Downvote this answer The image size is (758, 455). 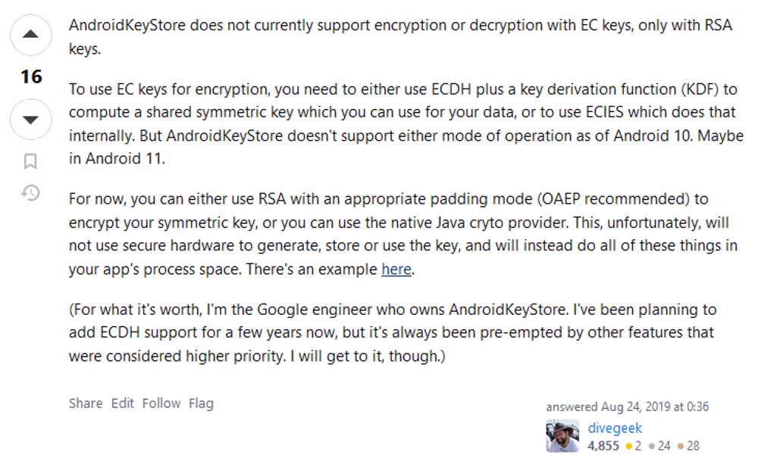coord(31,120)
